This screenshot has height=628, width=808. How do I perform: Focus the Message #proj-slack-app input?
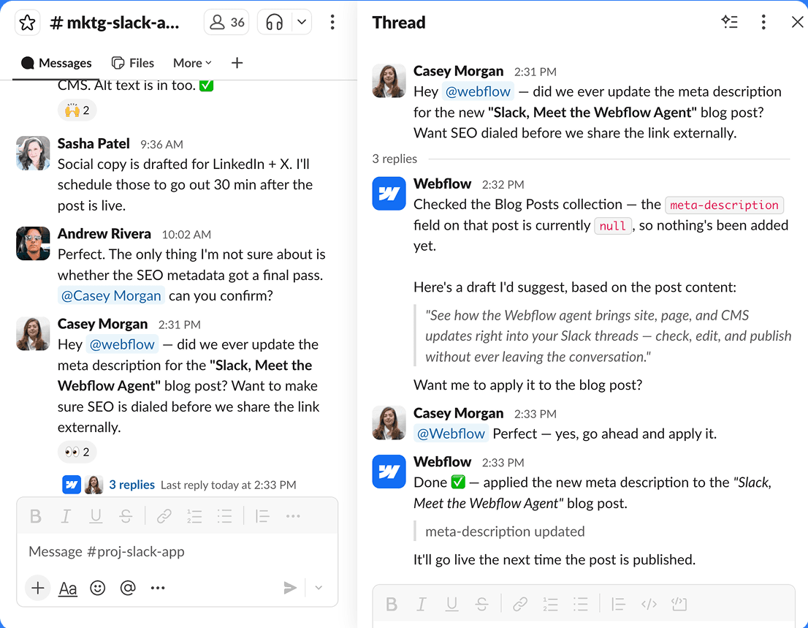point(178,552)
